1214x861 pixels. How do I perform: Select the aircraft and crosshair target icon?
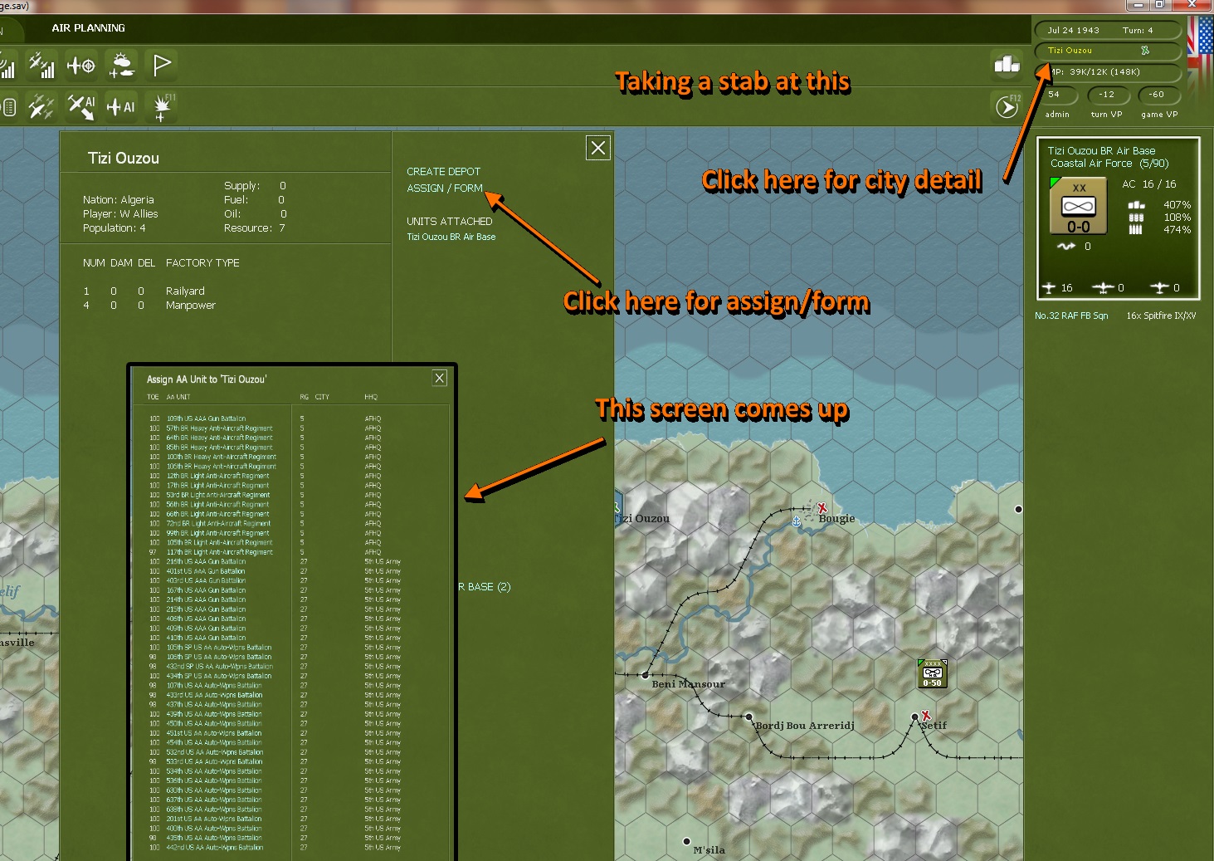81,65
